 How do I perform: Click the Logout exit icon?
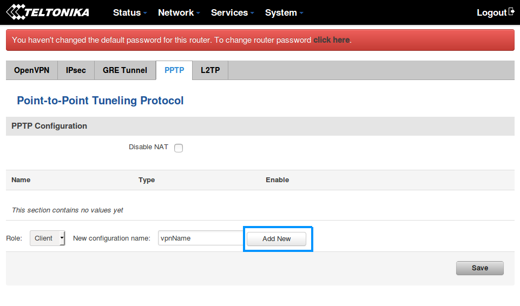511,12
